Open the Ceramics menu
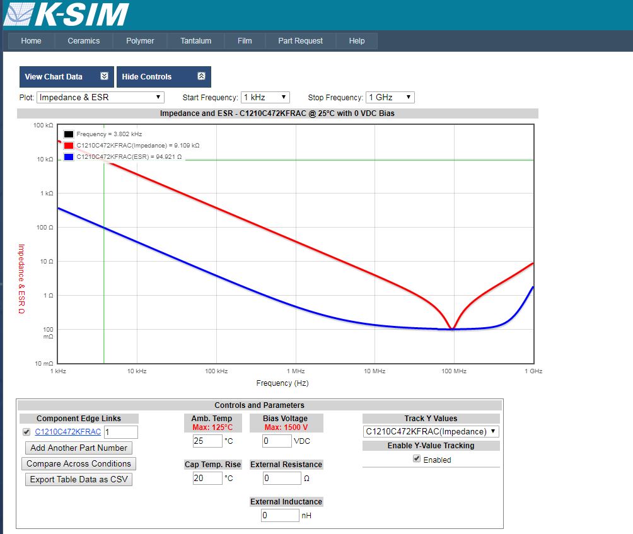Screen dimensions: 633x534 click(84, 41)
